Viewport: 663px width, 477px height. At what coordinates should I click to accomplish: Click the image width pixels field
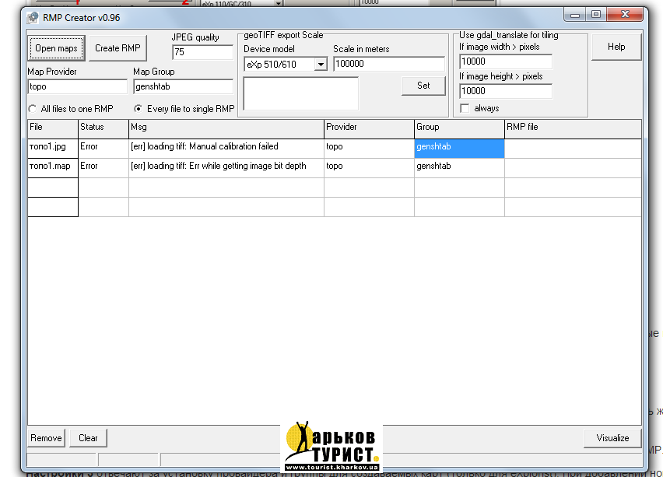click(x=505, y=61)
